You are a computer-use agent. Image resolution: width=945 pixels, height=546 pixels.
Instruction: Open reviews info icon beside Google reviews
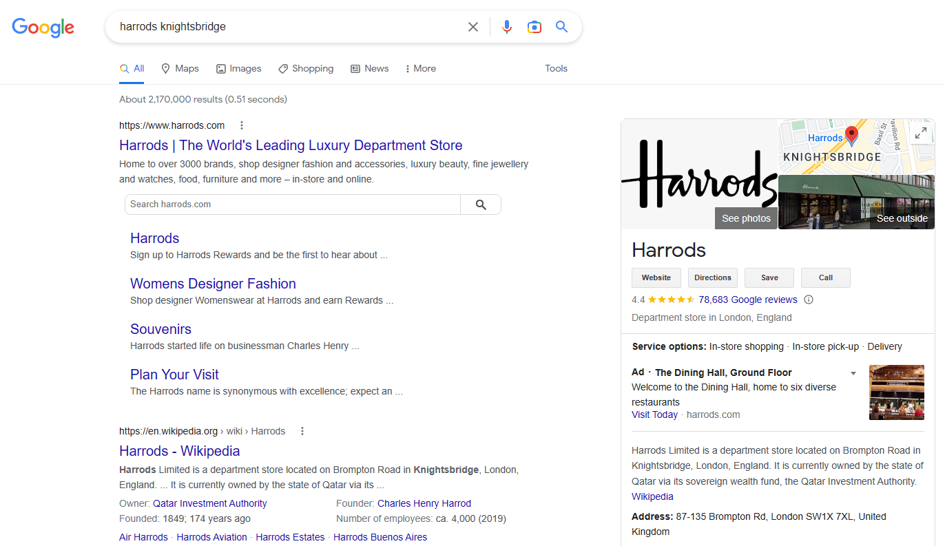(809, 300)
